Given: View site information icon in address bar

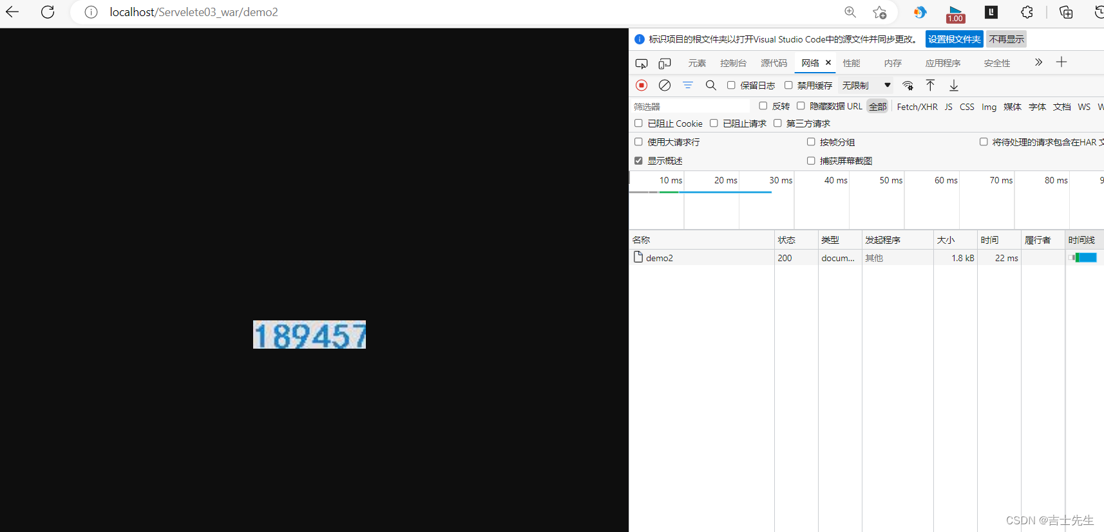Looking at the screenshot, I should (x=91, y=12).
